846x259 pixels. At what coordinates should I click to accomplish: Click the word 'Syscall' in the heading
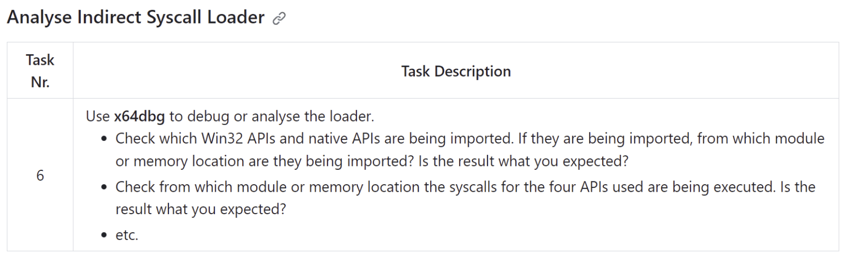click(x=174, y=17)
